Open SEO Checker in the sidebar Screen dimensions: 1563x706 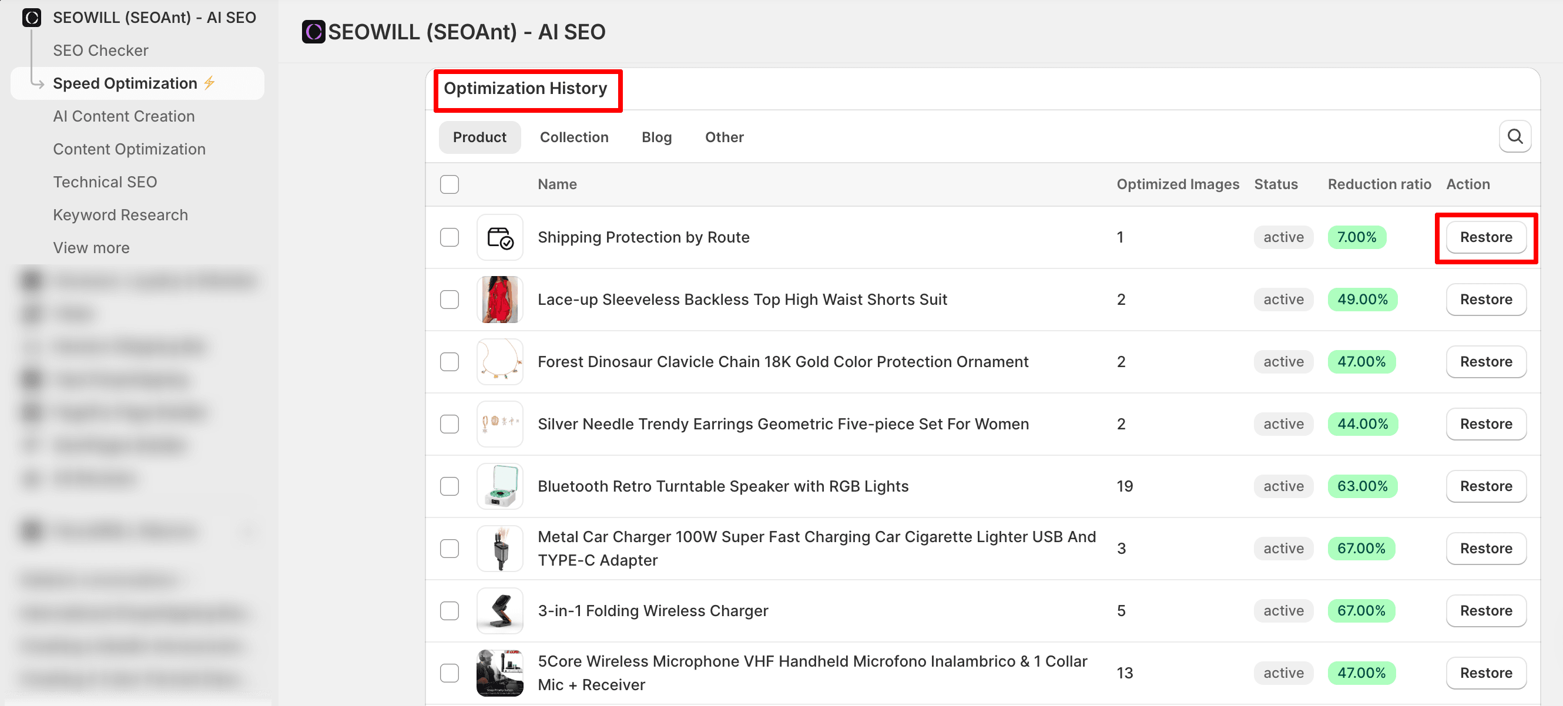(x=100, y=51)
